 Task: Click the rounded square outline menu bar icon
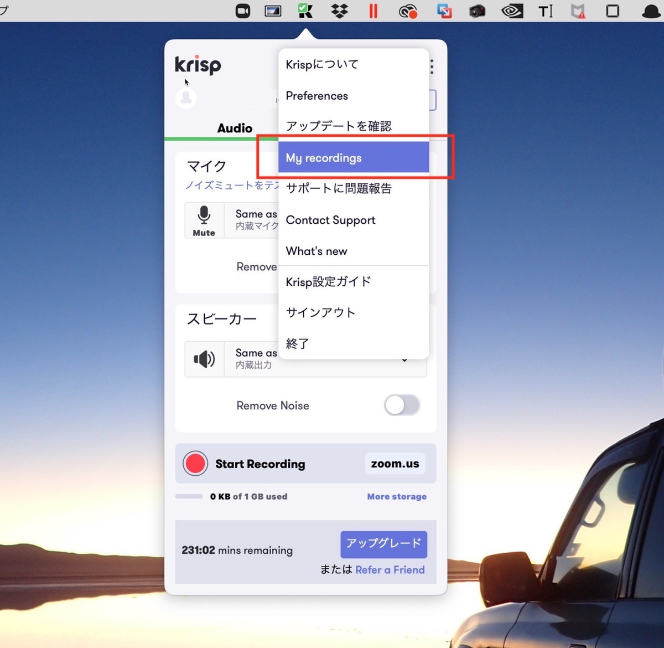(613, 11)
